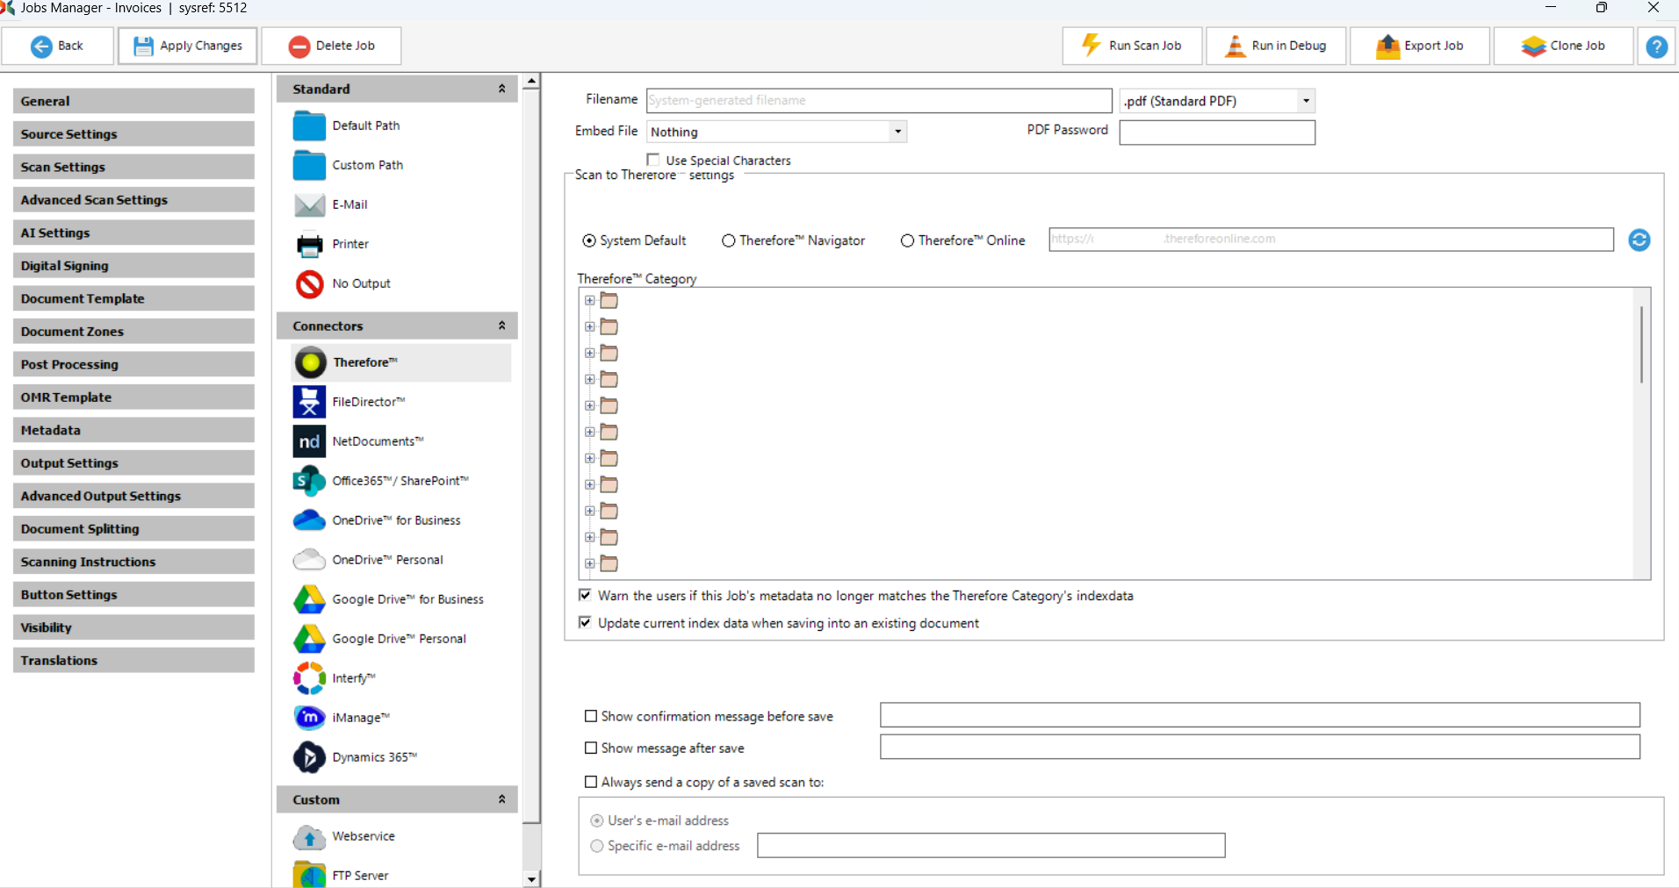1679x888 pixels.
Task: Open the .pdf file format dropdown
Action: tap(1306, 101)
